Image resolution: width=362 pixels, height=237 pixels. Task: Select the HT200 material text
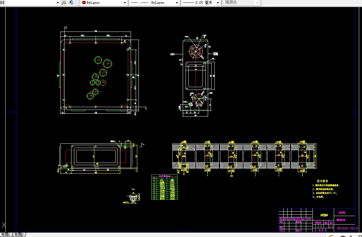click(x=324, y=215)
